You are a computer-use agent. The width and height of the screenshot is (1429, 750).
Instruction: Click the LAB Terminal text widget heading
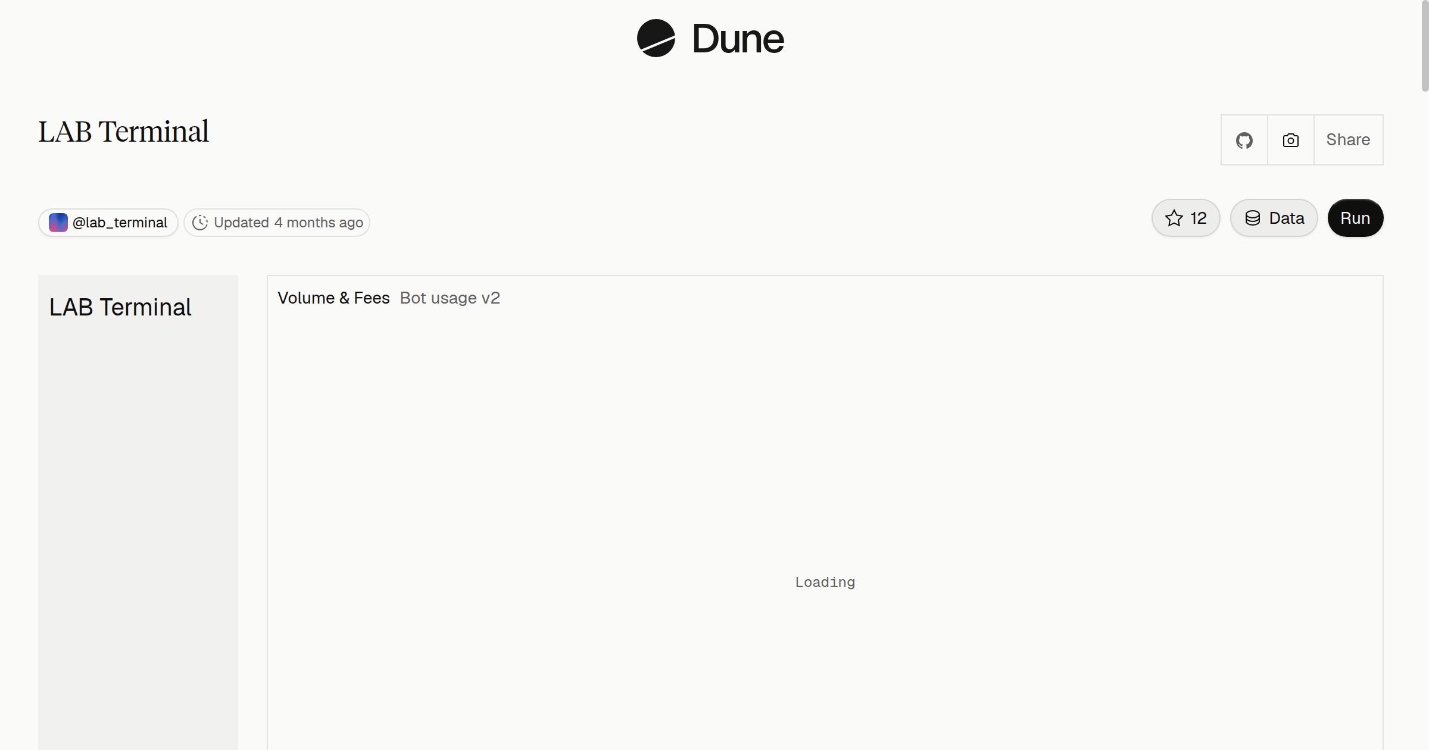120,307
